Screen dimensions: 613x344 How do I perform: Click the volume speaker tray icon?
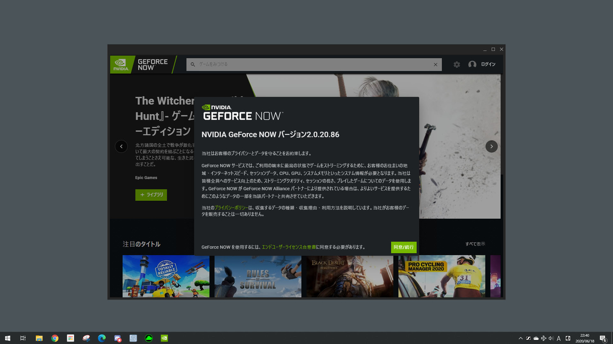(551, 338)
